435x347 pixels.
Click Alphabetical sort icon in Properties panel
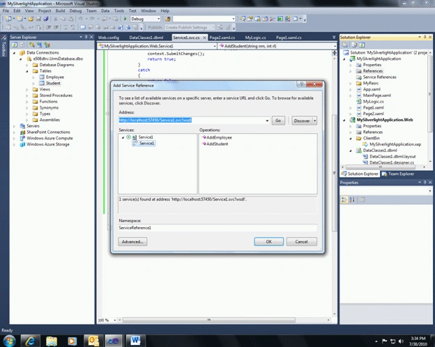[x=352, y=199]
